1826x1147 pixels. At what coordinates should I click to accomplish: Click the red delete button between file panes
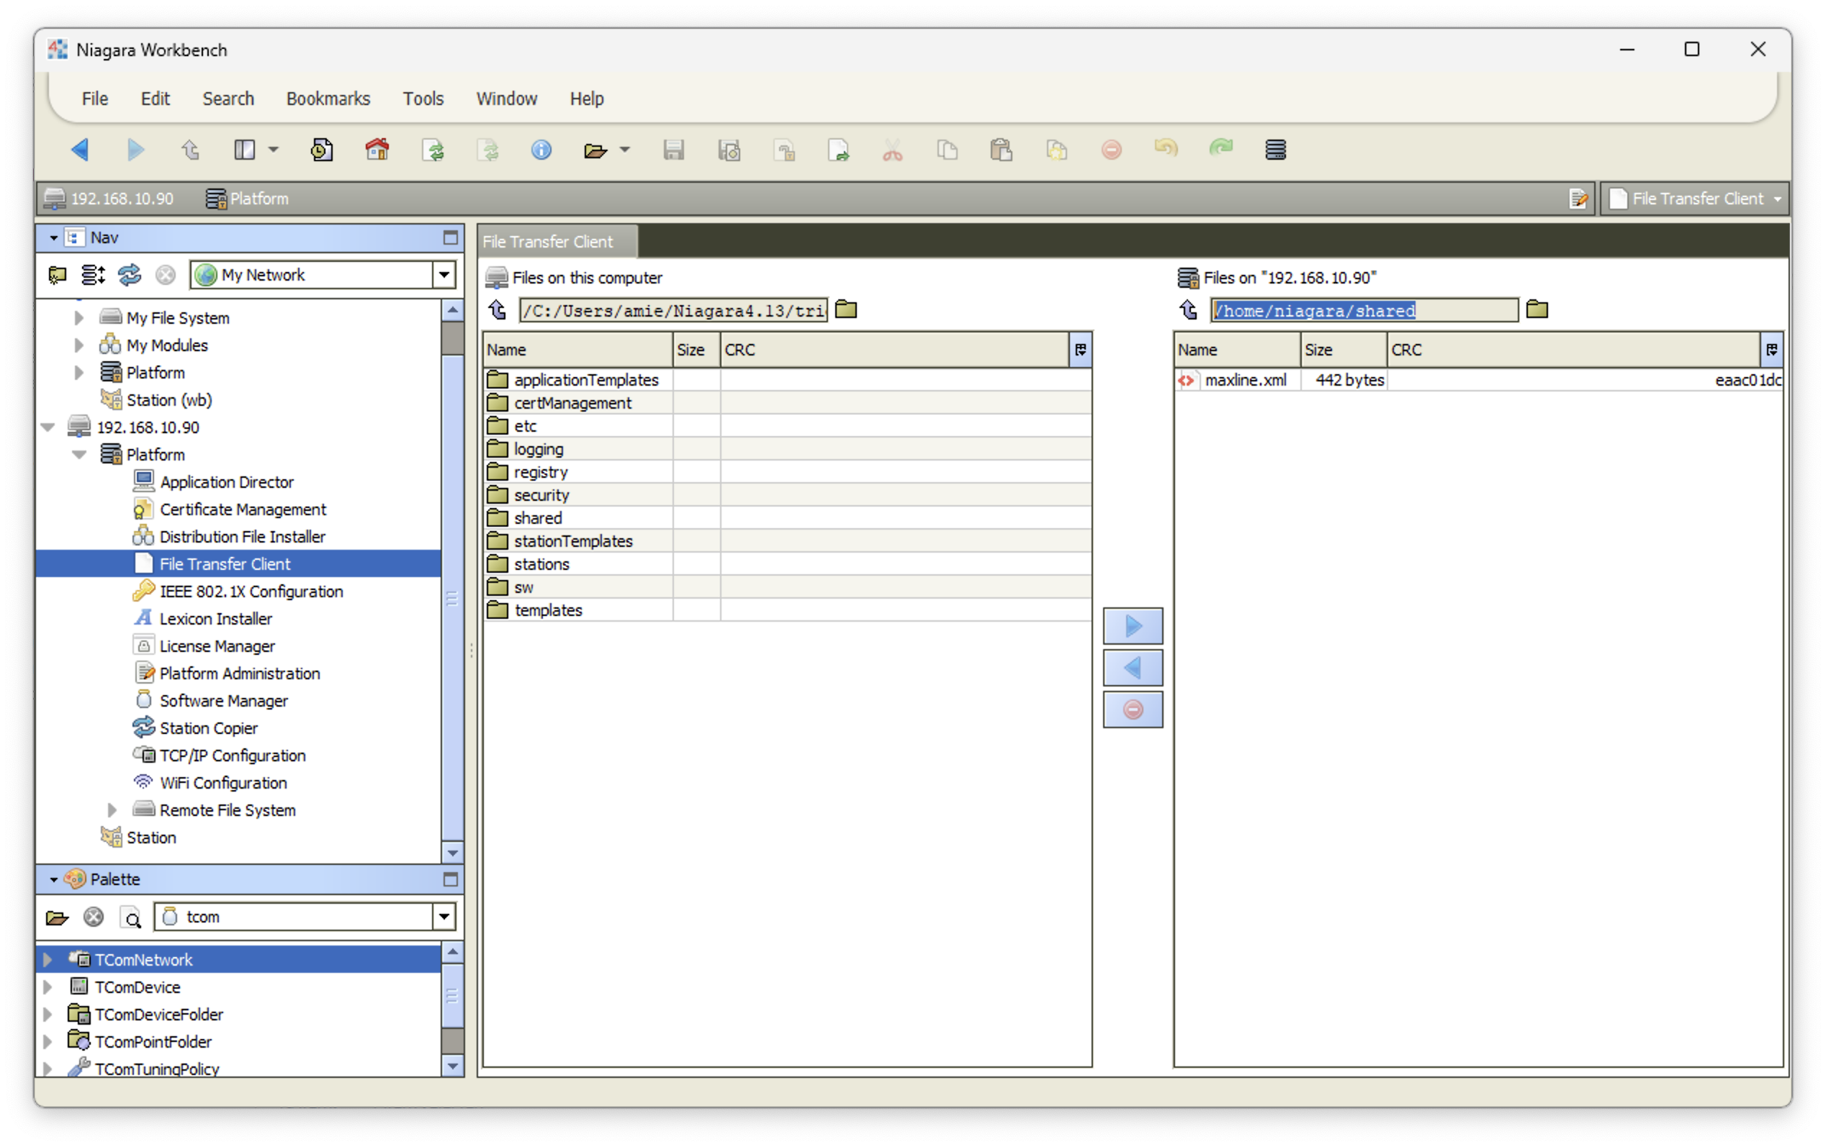[x=1132, y=709]
